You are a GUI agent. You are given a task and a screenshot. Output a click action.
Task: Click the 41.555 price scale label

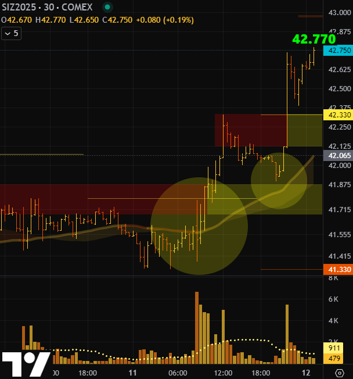coord(340,234)
